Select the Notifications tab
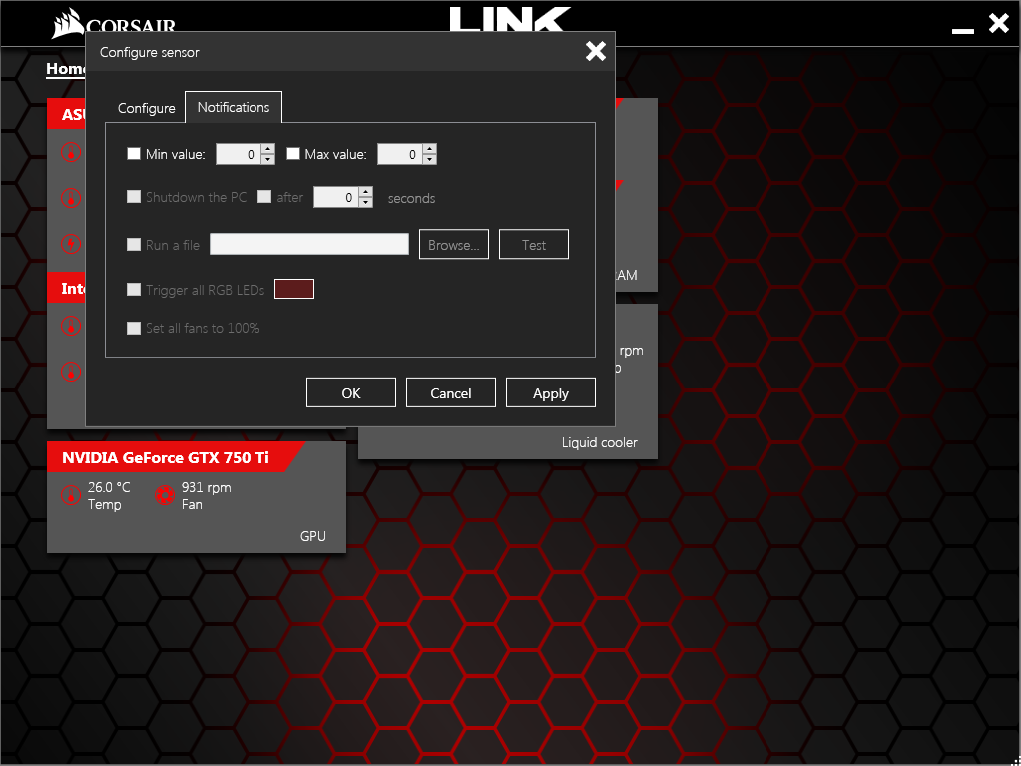This screenshot has height=766, width=1021. 234,107
